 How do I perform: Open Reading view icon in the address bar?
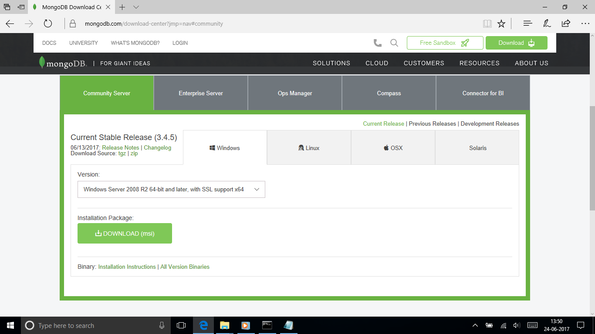pos(487,23)
